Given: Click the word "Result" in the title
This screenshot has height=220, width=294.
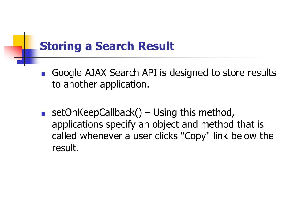Looking at the screenshot, I should click(x=156, y=46).
